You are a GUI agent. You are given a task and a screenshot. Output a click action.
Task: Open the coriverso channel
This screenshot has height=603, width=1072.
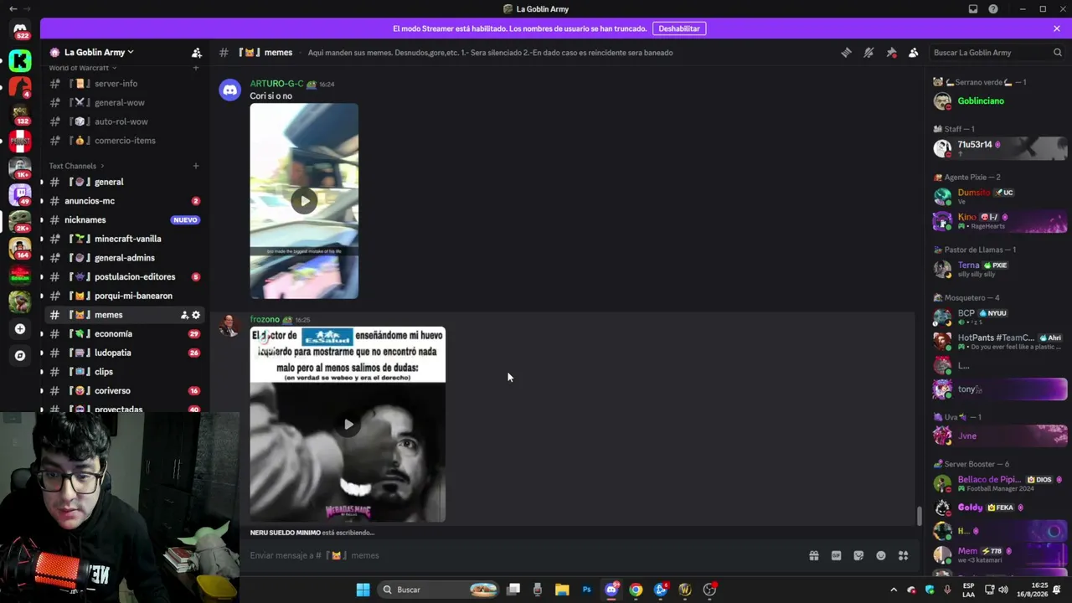(x=125, y=390)
